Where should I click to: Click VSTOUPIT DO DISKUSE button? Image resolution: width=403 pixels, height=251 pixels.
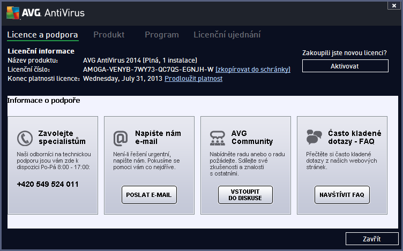(x=245, y=195)
